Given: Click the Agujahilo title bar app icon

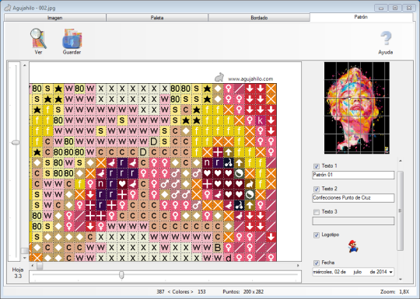Looking at the screenshot, I should coord(8,8).
